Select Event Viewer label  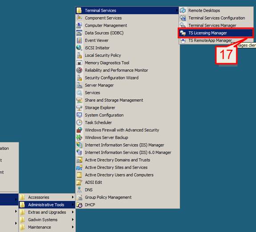pyautogui.click(x=97, y=40)
